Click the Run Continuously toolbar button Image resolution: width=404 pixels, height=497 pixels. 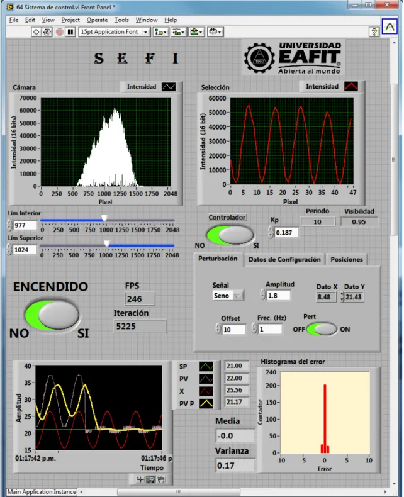(x=47, y=31)
